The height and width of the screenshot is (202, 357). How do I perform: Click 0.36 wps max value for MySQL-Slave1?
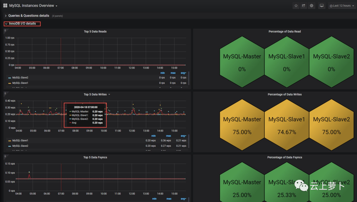[x=166, y=140]
